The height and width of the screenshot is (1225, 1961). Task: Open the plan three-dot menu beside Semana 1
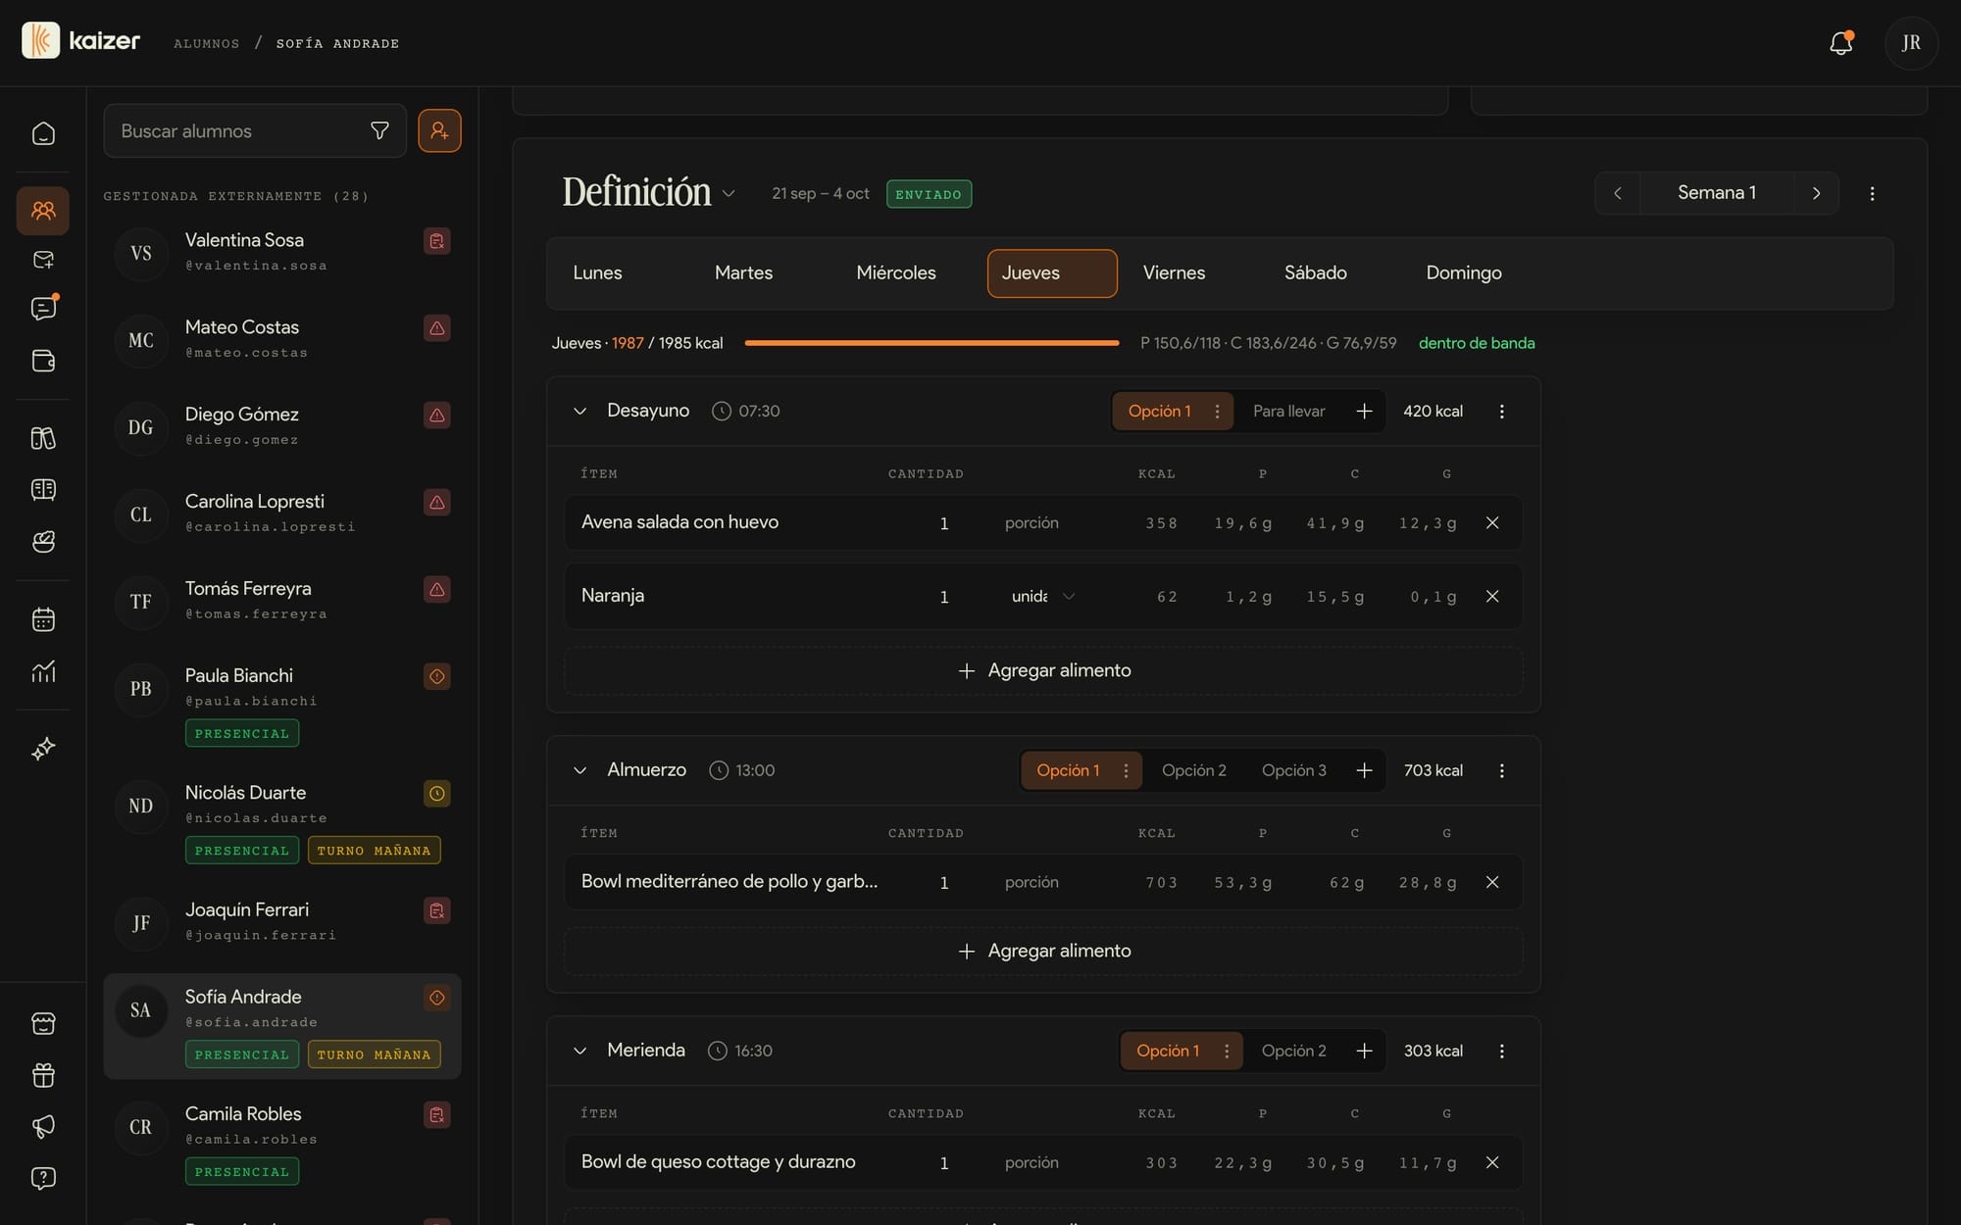1872,193
